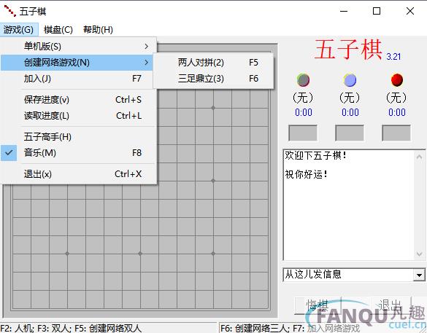Click the red player stone icon

(397, 80)
